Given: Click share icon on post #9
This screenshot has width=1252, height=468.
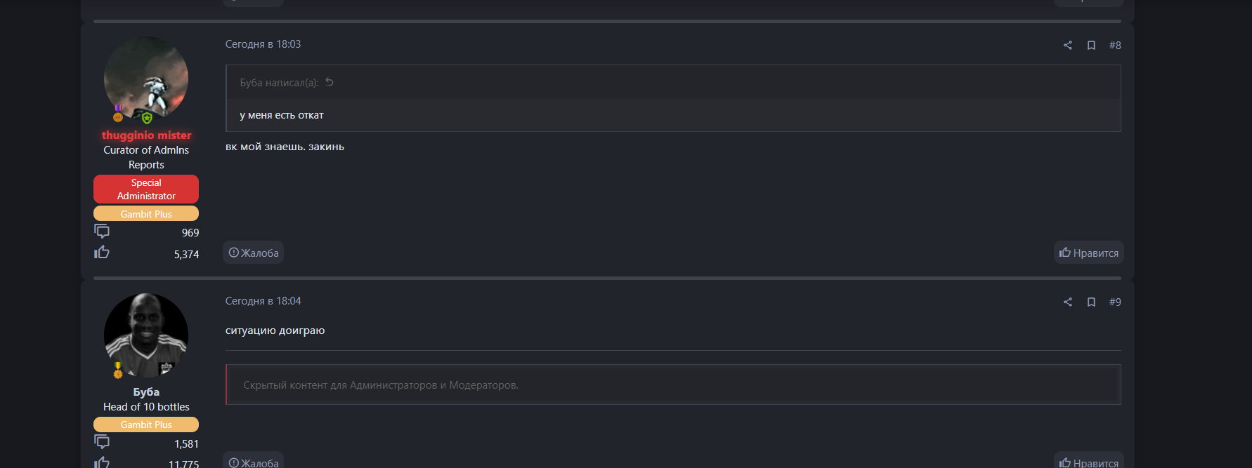Looking at the screenshot, I should (1067, 302).
